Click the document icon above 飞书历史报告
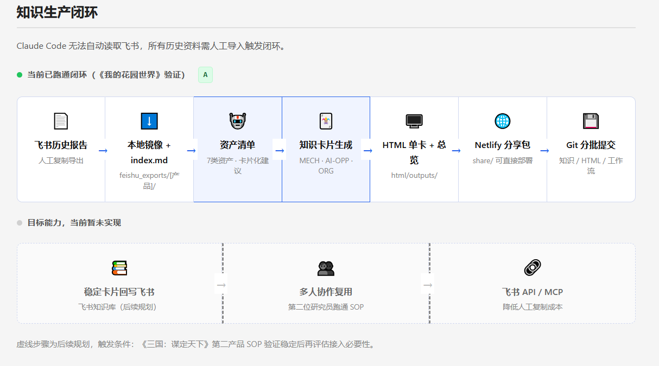This screenshot has width=659, height=366. click(61, 121)
